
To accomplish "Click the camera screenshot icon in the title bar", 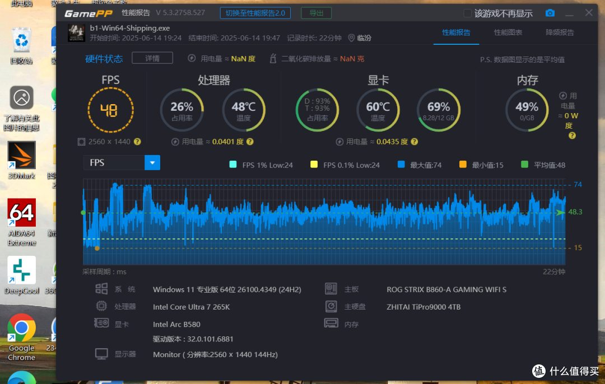I will click(550, 12).
